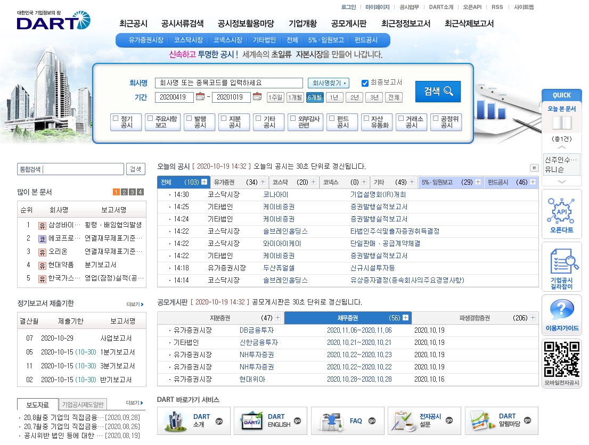The height and width of the screenshot is (445, 589).
Task: Toggle the 최종보고서 checkbox
Action: pyautogui.click(x=365, y=83)
